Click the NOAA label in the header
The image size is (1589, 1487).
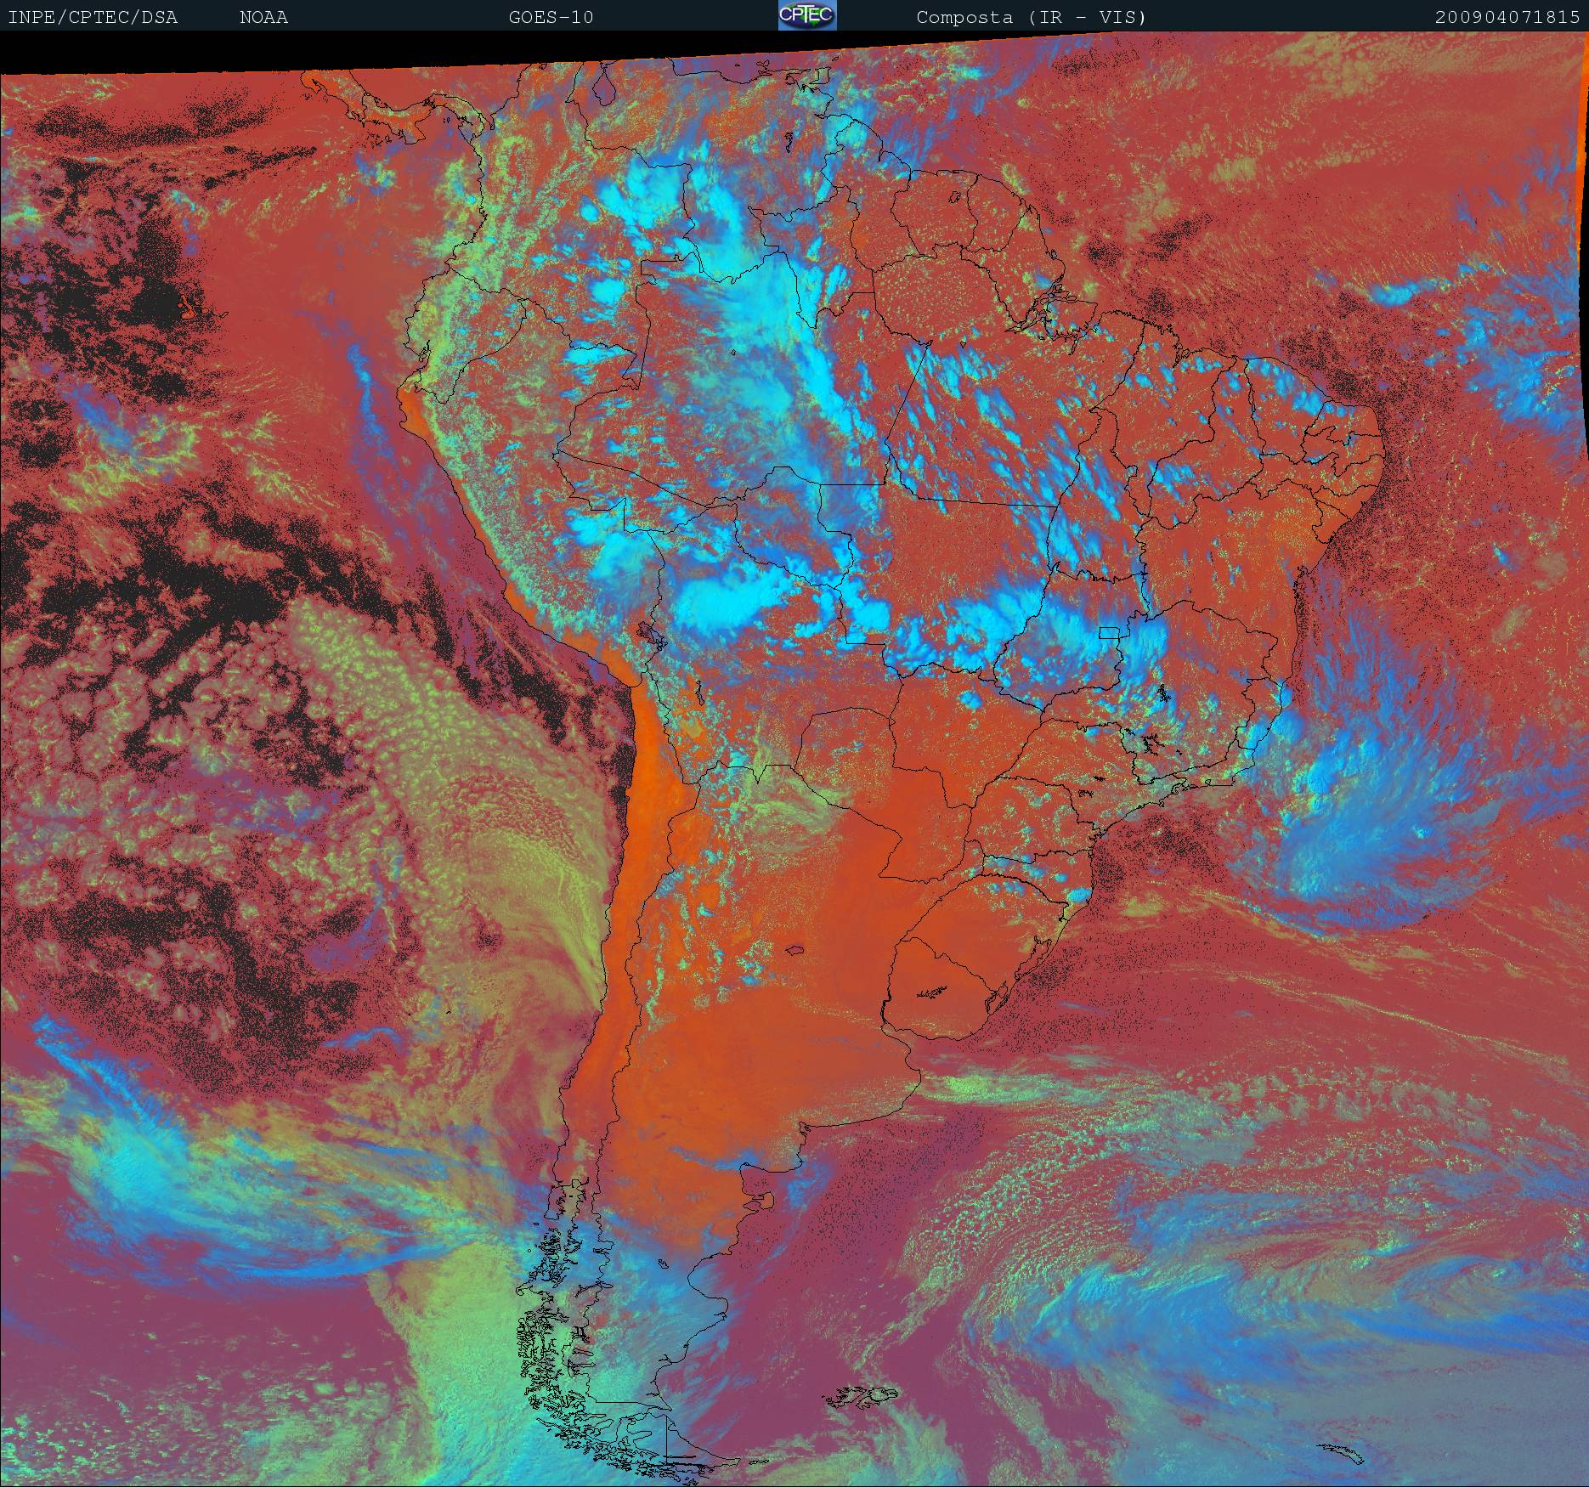263,17
